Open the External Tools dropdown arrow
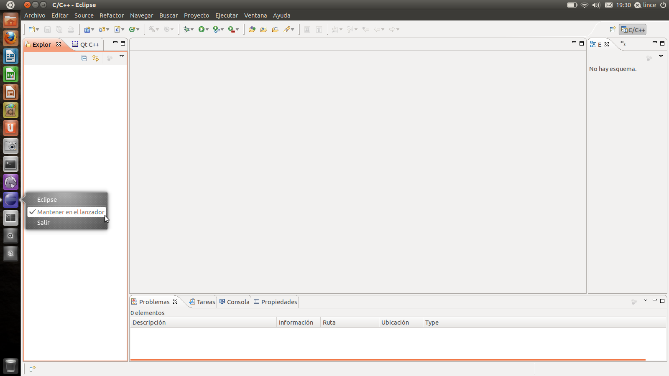This screenshot has width=669, height=376. [237, 30]
